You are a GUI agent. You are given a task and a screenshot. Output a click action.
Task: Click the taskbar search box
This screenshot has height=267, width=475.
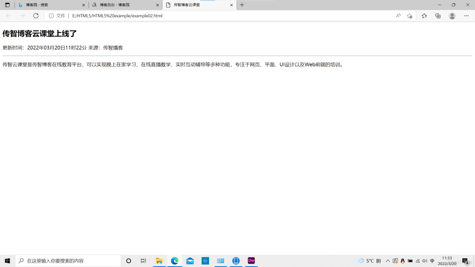[x=68, y=261]
